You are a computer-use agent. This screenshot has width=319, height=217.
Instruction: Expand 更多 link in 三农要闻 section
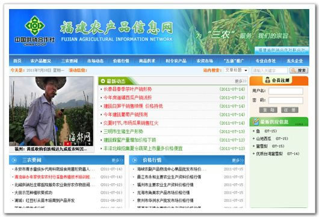click(117, 160)
